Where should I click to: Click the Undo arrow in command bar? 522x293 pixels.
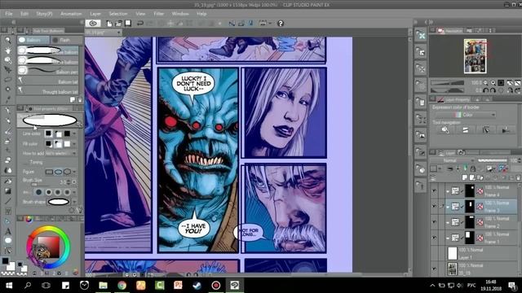[x=140, y=24]
